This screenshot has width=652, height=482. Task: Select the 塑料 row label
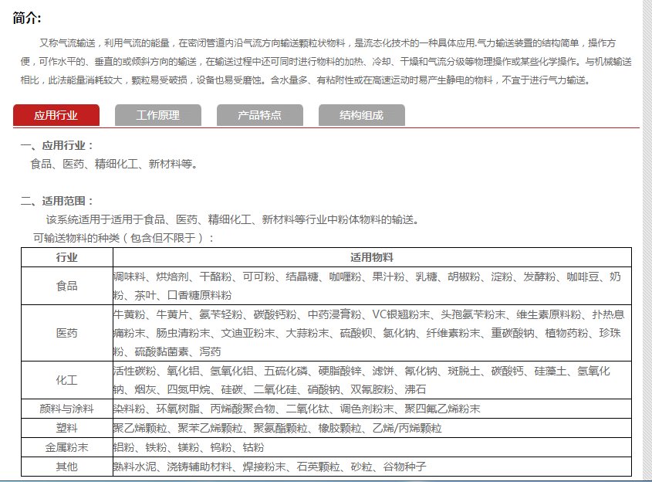click(x=67, y=428)
